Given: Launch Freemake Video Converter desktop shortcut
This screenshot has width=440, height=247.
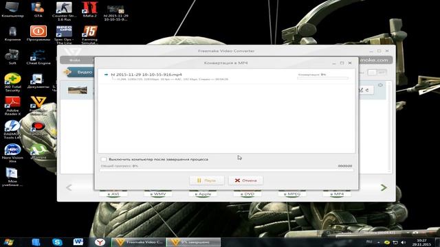Looking at the screenshot, I should pos(38,105).
